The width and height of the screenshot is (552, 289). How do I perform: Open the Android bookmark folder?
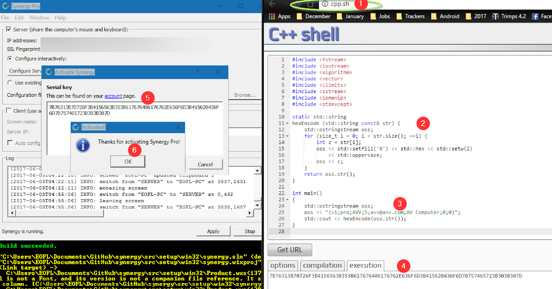point(445,16)
